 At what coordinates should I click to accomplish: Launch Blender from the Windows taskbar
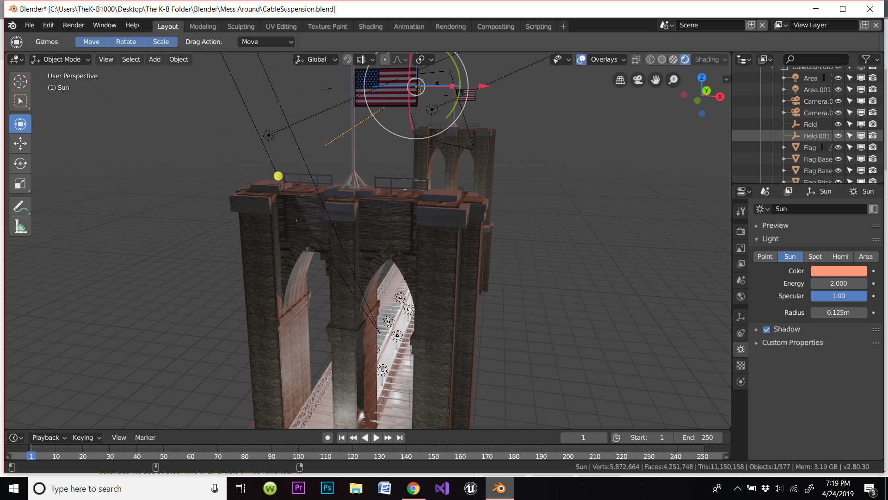pos(499,488)
